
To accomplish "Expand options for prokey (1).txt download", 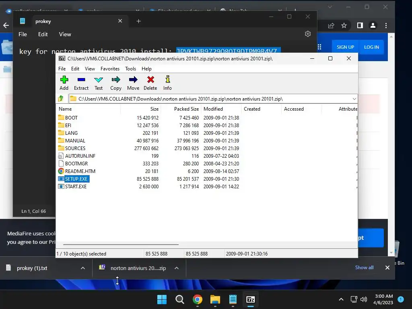I will coord(83,268).
